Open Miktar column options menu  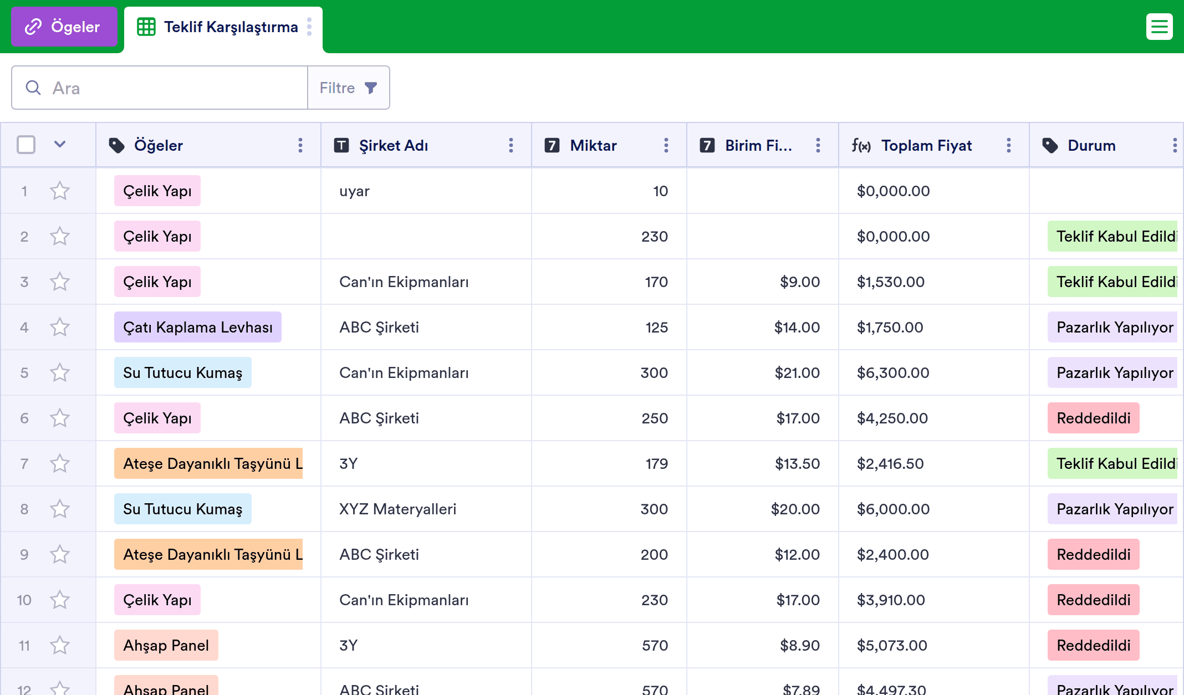(666, 145)
